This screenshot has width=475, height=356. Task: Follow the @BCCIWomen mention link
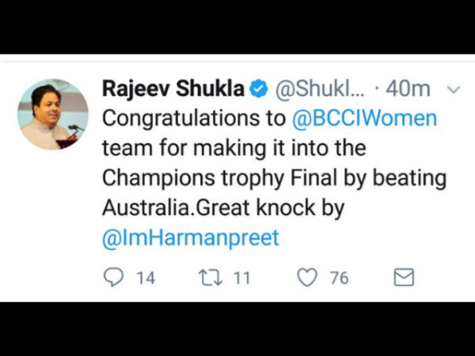(x=364, y=118)
